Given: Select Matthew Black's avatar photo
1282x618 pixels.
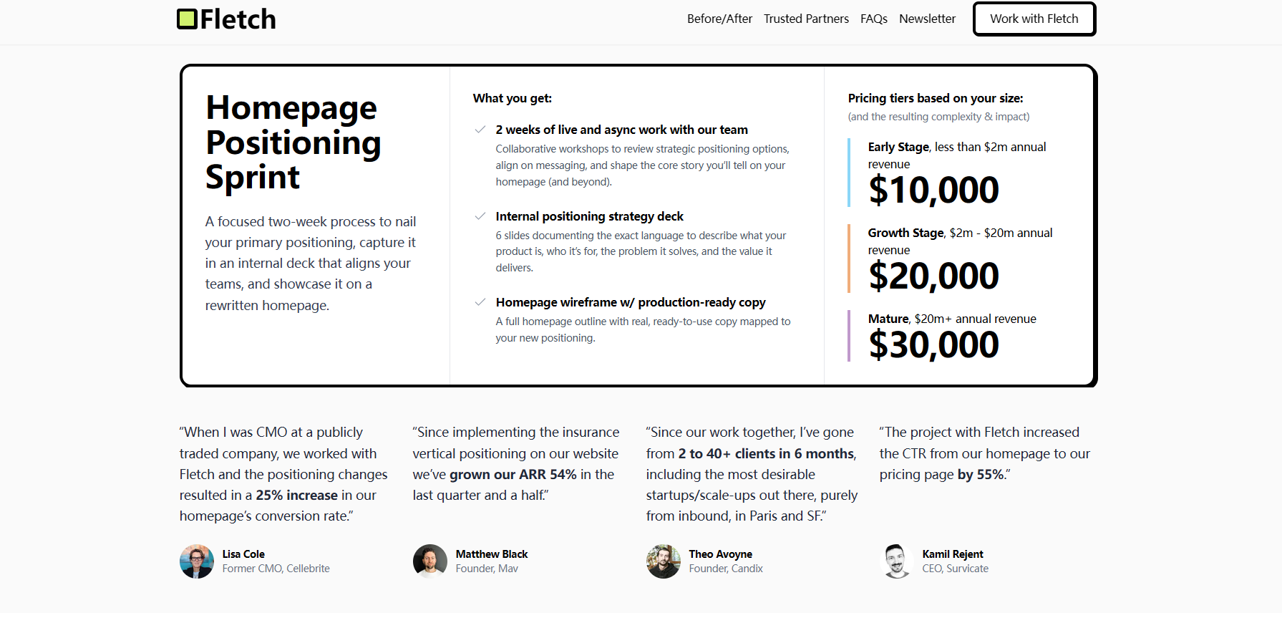Looking at the screenshot, I should (x=430, y=561).
